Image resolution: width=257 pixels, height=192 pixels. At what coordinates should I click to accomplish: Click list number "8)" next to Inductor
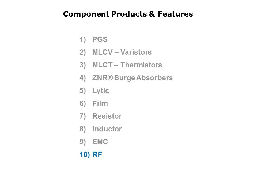point(82,129)
